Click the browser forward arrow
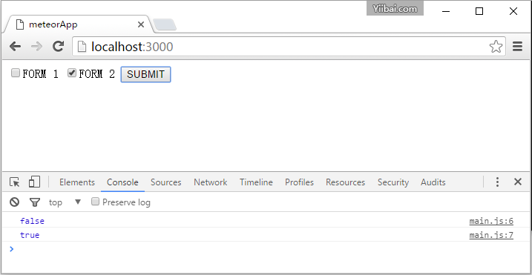The width and height of the screenshot is (532, 275). (36, 47)
